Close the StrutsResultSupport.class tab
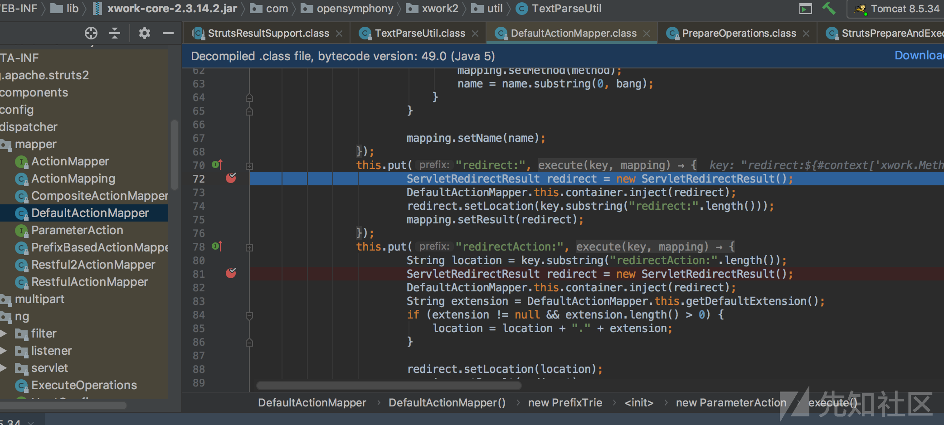 pyautogui.click(x=339, y=34)
